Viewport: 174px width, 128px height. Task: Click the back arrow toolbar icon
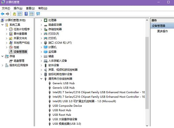pyautogui.click(x=3, y=14)
